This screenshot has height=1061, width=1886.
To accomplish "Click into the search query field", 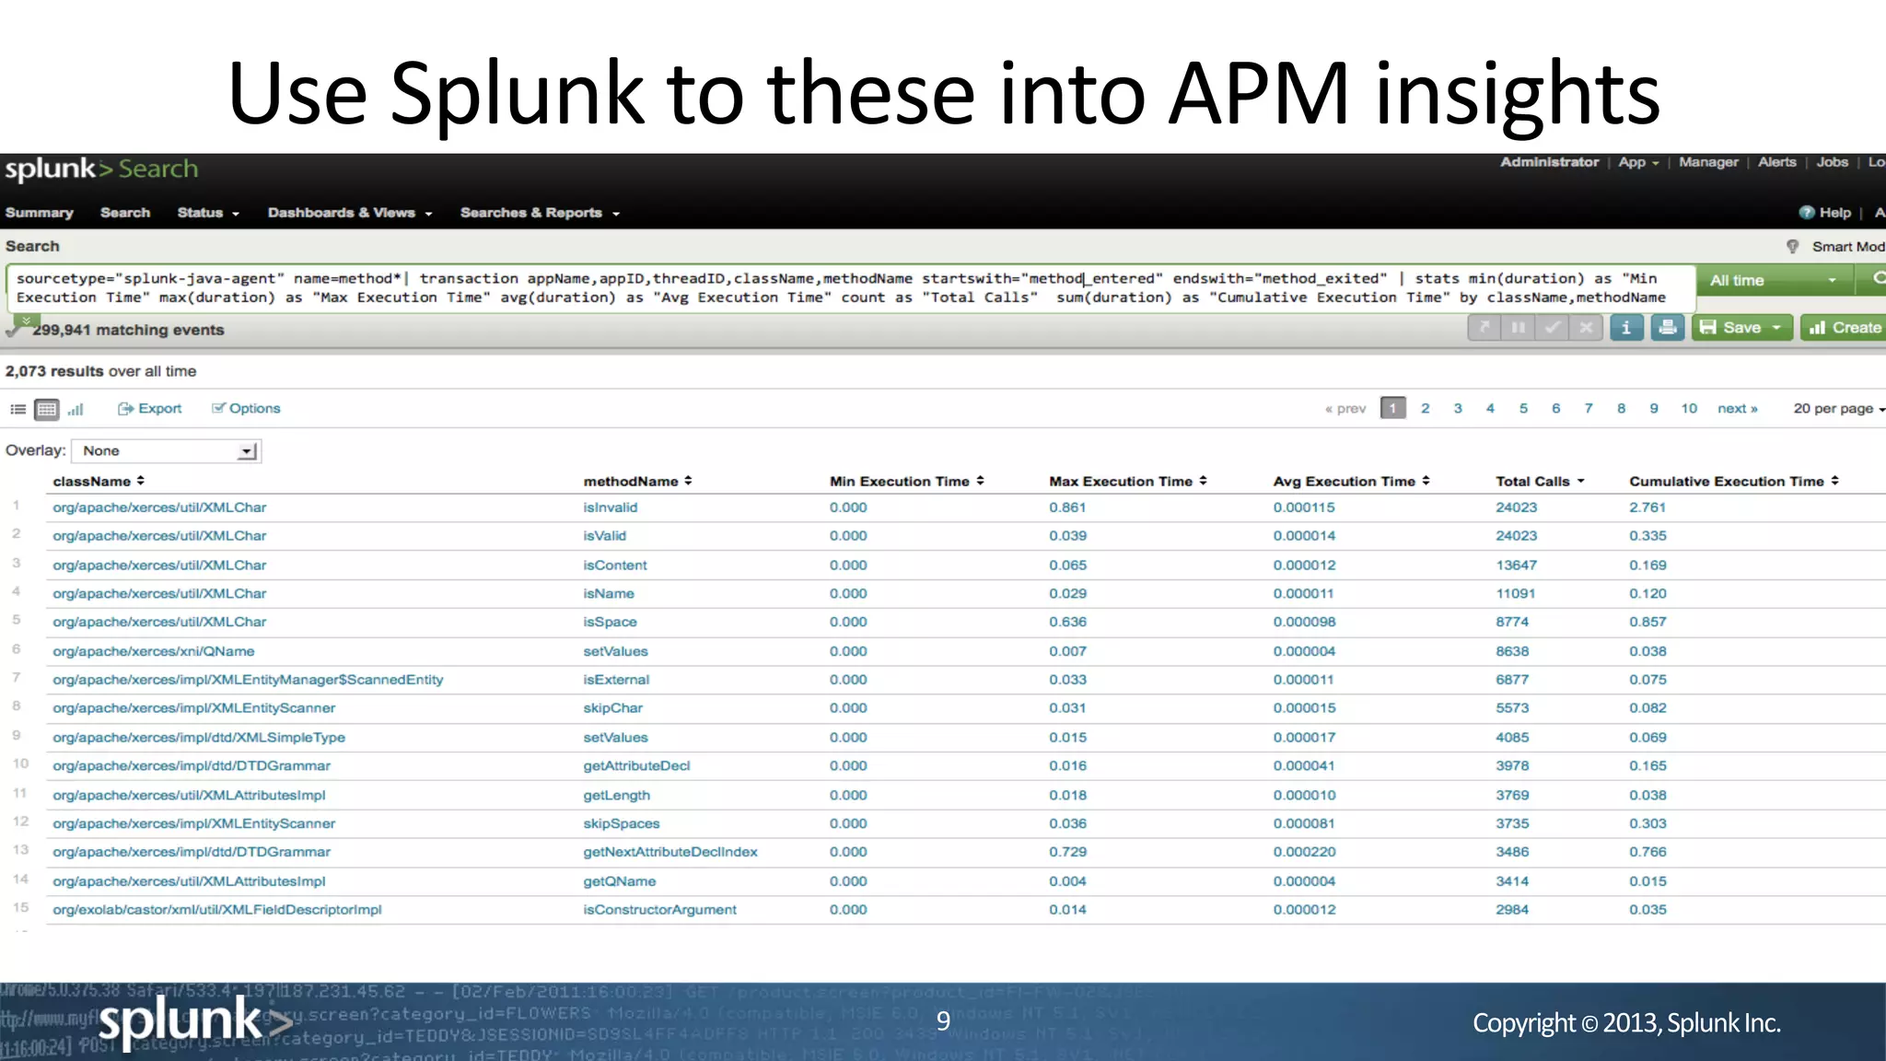I will (850, 287).
